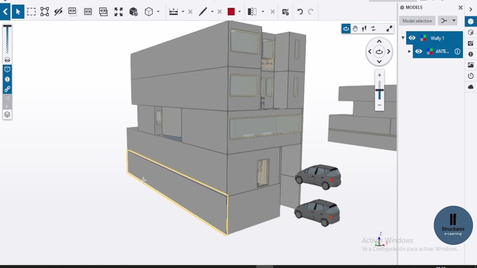Open the measure tool options dropdown
This screenshot has width=477, height=268.
[x=183, y=12]
